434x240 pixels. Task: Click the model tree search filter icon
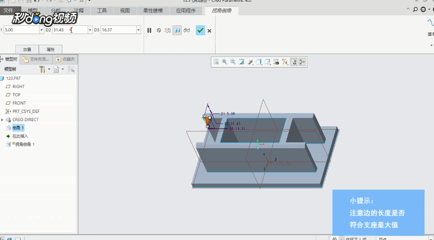pyautogui.click(x=71, y=69)
